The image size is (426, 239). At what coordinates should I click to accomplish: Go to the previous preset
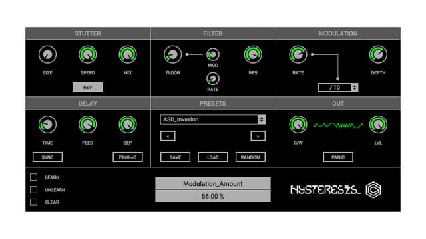click(x=168, y=136)
